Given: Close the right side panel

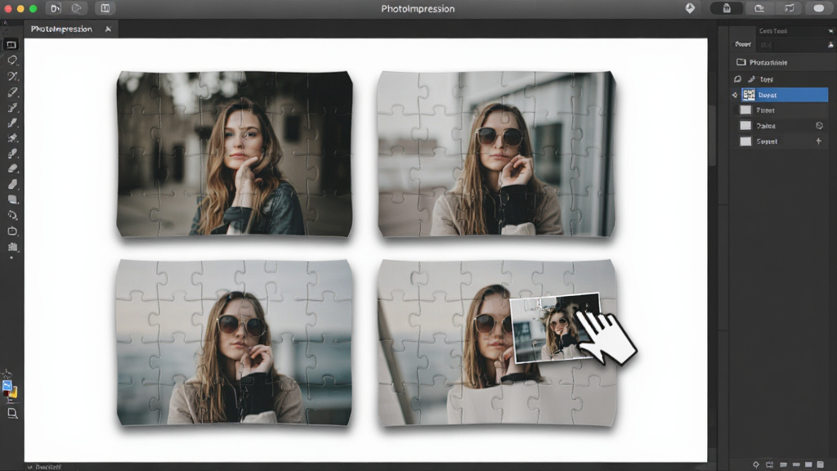Looking at the screenshot, I should (830, 31).
